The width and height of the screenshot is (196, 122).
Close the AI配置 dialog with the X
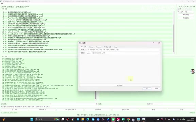tap(159, 43)
